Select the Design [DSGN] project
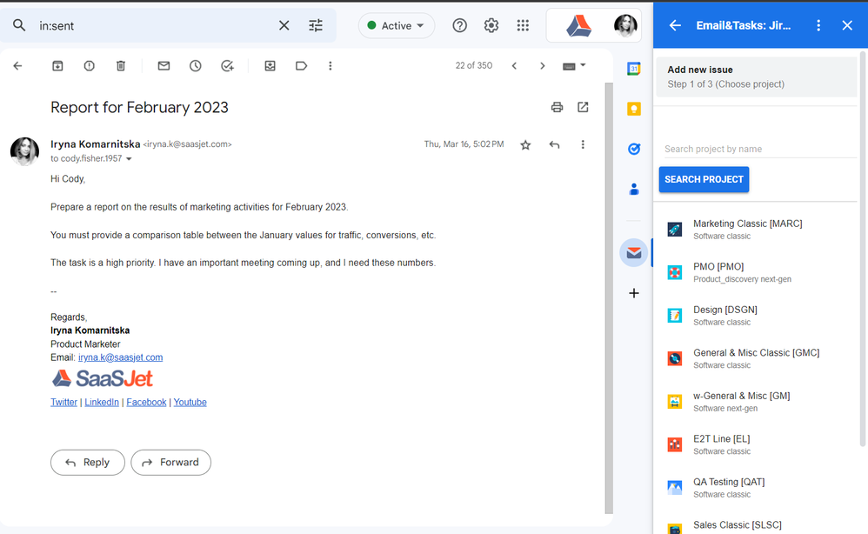The image size is (868, 534). point(756,316)
